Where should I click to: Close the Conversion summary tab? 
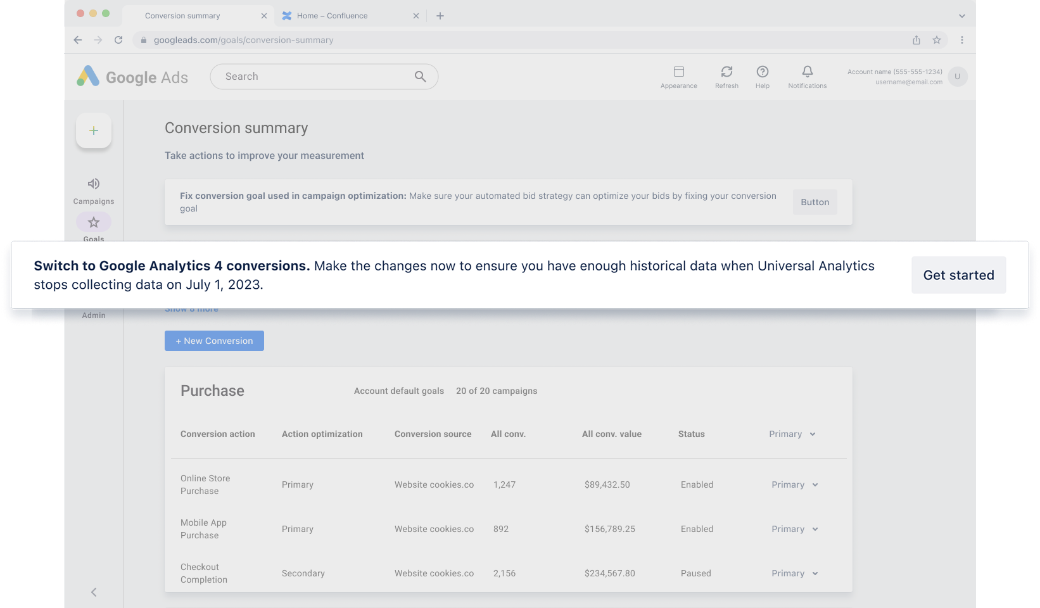point(264,16)
